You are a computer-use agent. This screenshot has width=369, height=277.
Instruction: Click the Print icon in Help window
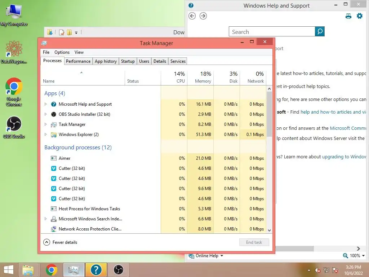[x=348, y=16]
